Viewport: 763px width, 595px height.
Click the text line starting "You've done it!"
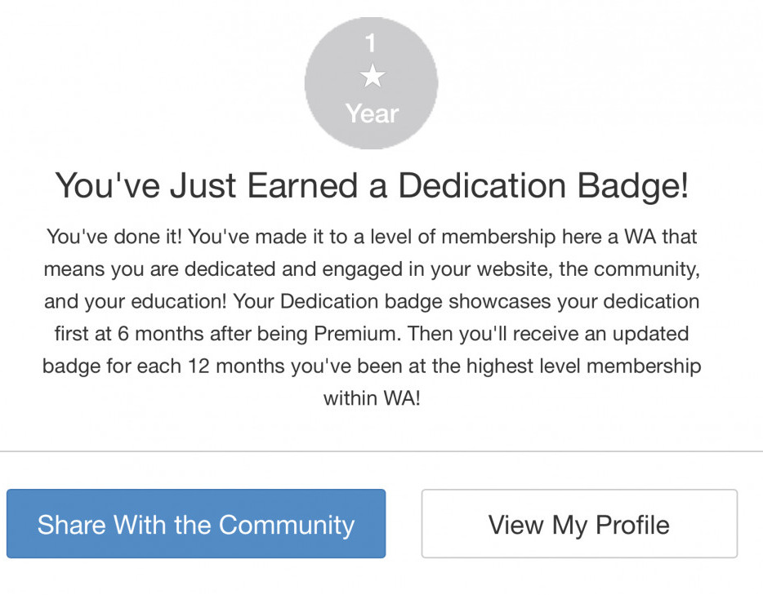(372, 237)
